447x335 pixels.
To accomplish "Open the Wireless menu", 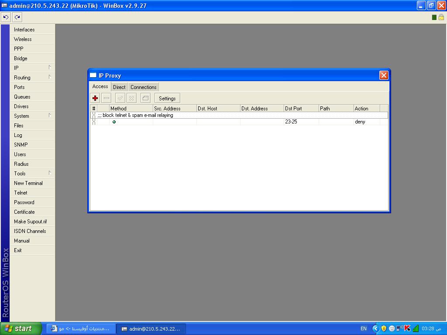I will pos(32,39).
